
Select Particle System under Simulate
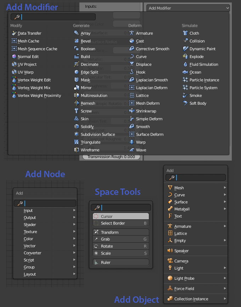[203, 87]
